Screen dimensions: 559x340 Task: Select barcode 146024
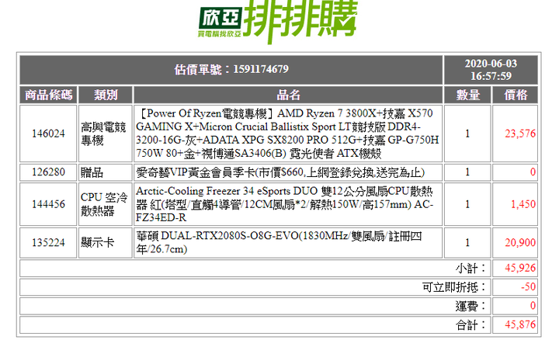coord(48,134)
